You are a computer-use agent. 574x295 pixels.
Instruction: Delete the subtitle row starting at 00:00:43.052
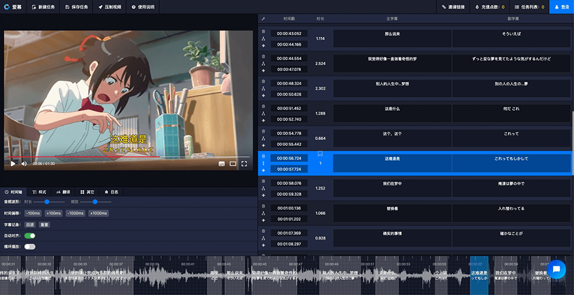[x=264, y=31]
